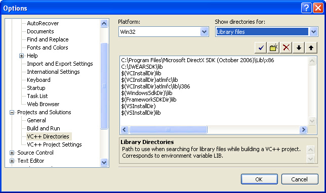The height and width of the screenshot is (193, 326).
Task: Select Keyboard in the options tree
Action: pyautogui.click(x=38, y=80)
